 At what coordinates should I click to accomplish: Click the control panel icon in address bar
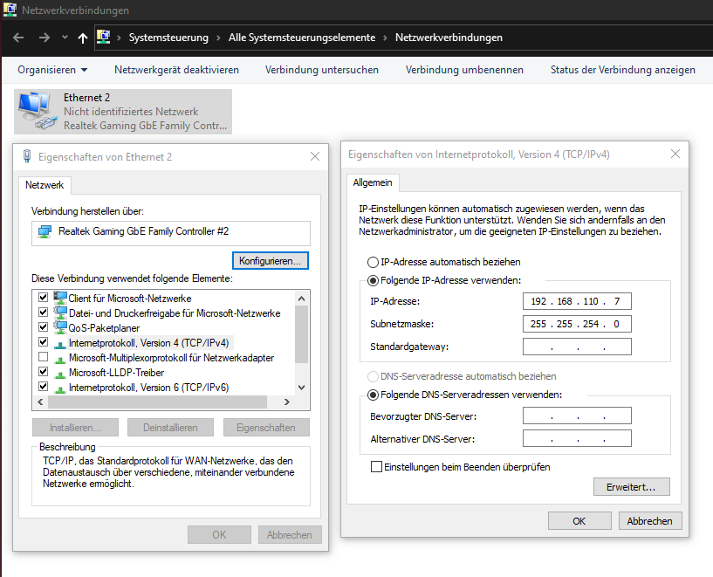coord(104,37)
